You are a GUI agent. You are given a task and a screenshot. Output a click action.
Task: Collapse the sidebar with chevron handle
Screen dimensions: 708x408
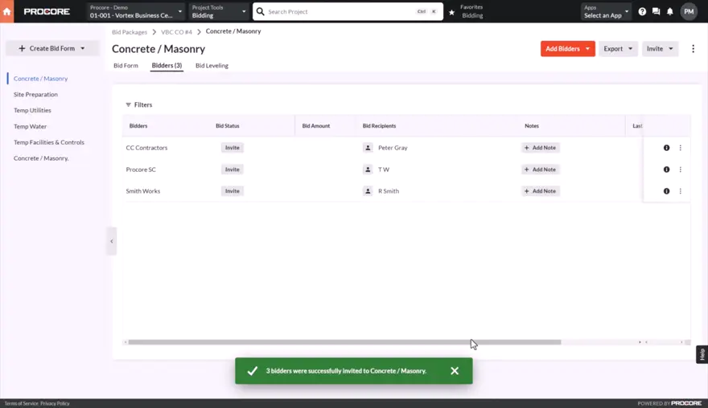[x=112, y=241]
